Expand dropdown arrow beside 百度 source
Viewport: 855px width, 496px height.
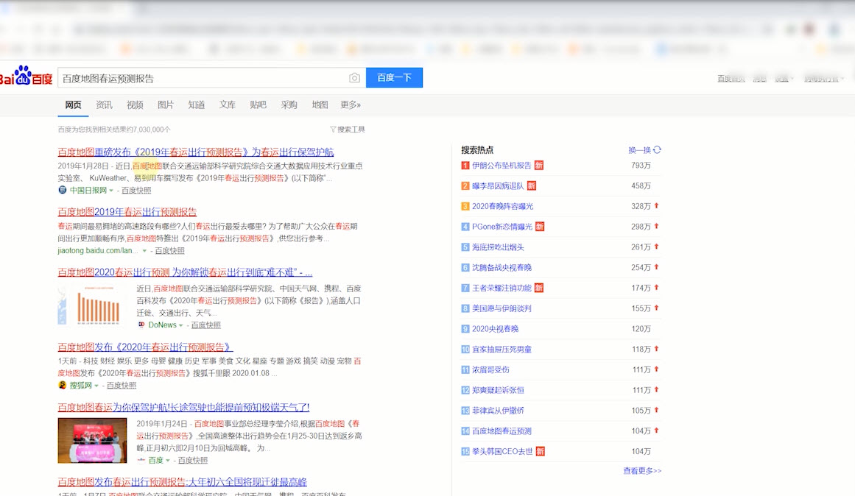pyautogui.click(x=167, y=461)
